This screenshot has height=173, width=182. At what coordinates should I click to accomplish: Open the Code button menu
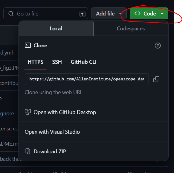click(149, 13)
